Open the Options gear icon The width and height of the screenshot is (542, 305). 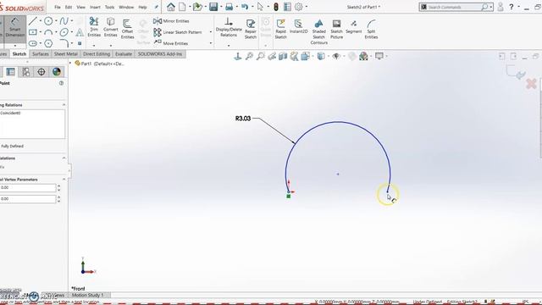(298, 7)
